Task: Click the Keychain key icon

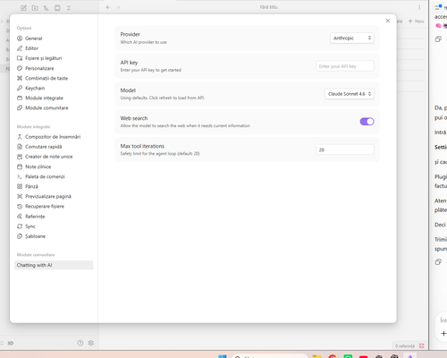Action: point(20,88)
